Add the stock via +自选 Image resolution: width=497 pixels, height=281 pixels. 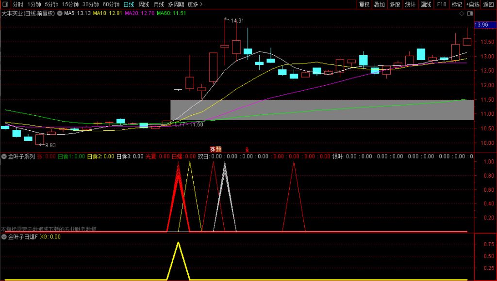pos(472,4)
